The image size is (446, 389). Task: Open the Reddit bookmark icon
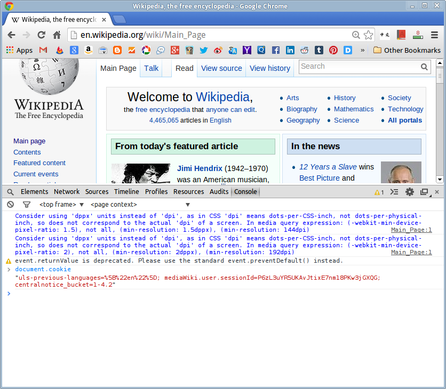304,50
